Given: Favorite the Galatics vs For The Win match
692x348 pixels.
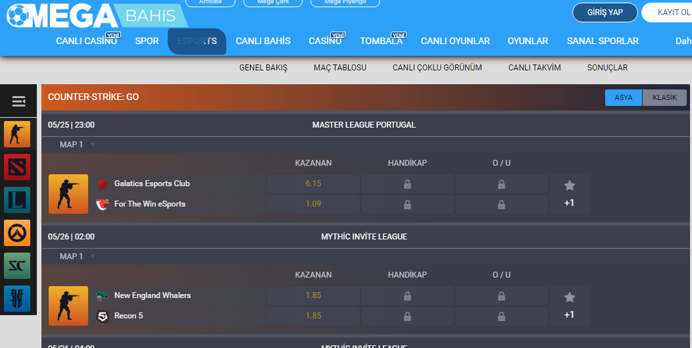Looking at the screenshot, I should point(570,186).
